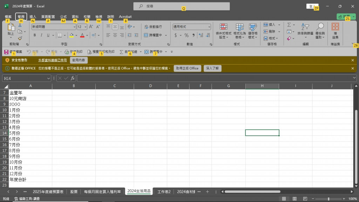Open fill color dropdown arrow
The height and width of the screenshot is (202, 359).
pos(76,35)
